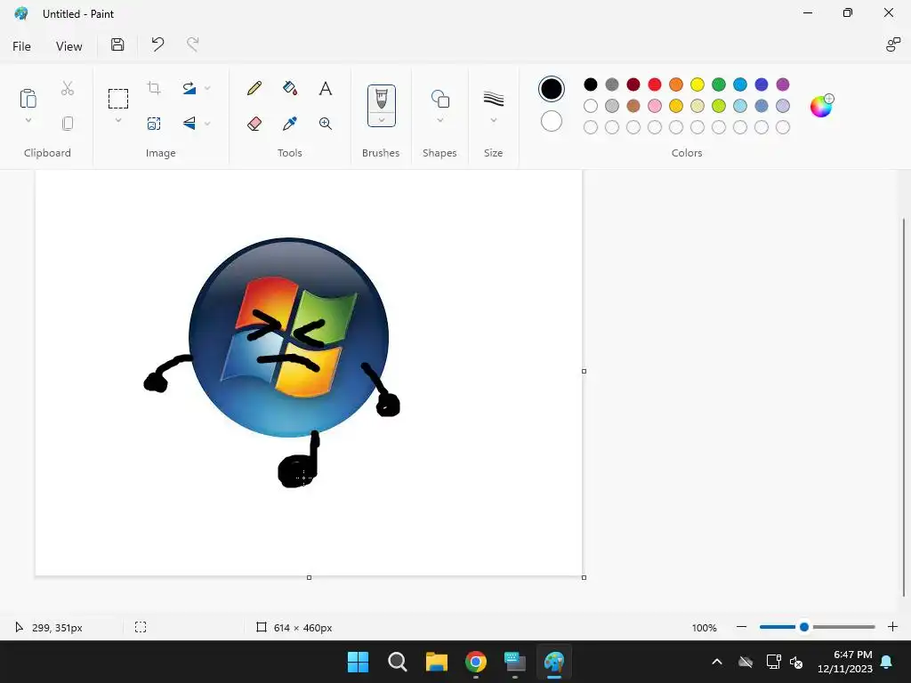Pick the black palette color
This screenshot has width=911, height=683.
(x=591, y=84)
